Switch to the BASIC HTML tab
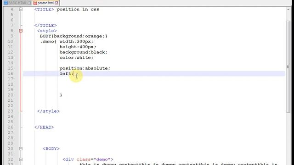Image resolution: width=294 pixels, height=165 pixels. (17, 3)
